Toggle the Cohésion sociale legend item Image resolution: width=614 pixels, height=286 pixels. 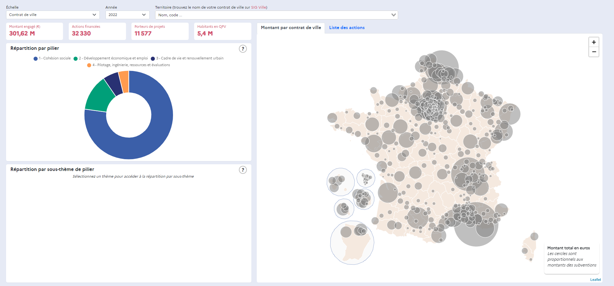click(52, 58)
